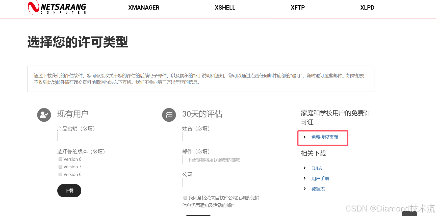Viewport: 436px width, 216px height.
Task: Focus the 邮件 input field
Action: tap(225, 159)
